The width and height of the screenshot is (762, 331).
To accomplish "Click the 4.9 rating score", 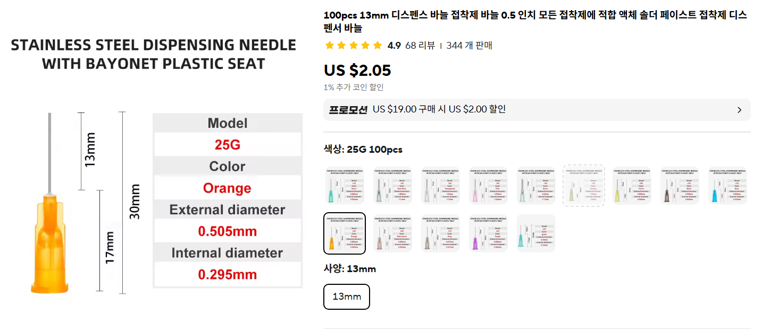I will click(x=394, y=46).
